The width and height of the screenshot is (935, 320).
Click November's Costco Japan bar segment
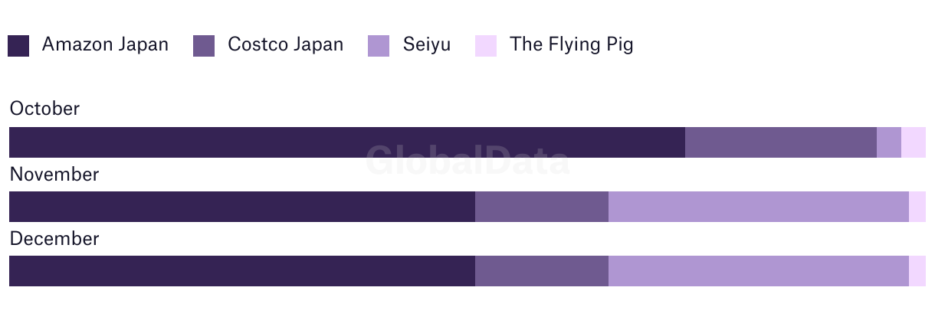[x=542, y=207]
